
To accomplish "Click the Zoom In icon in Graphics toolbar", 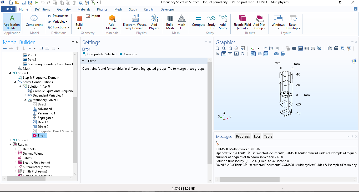I will [217, 48].
